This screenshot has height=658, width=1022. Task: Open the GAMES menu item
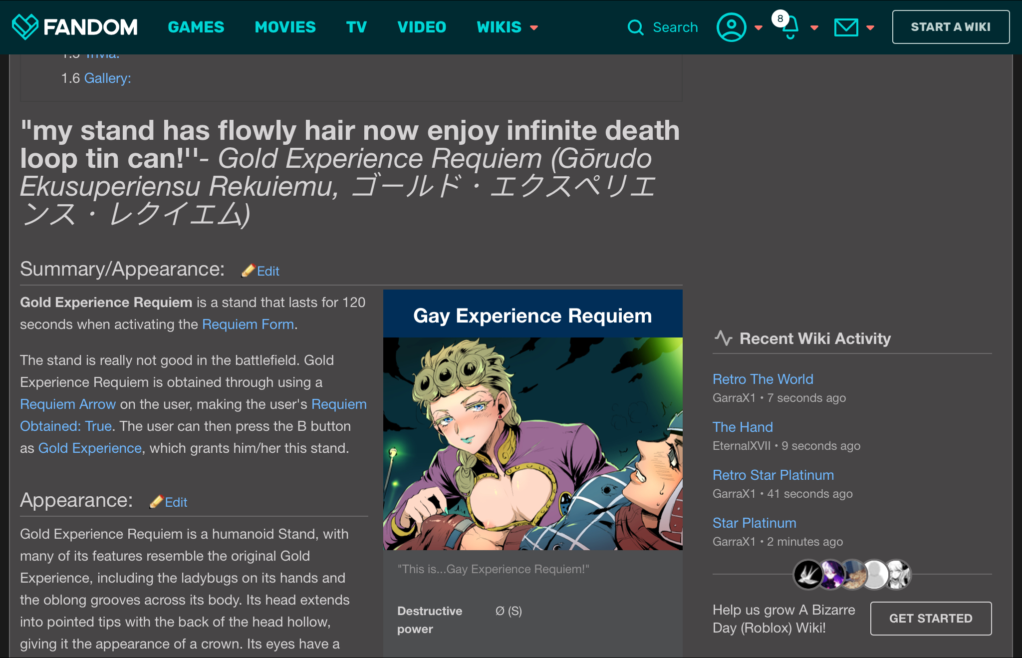point(196,27)
